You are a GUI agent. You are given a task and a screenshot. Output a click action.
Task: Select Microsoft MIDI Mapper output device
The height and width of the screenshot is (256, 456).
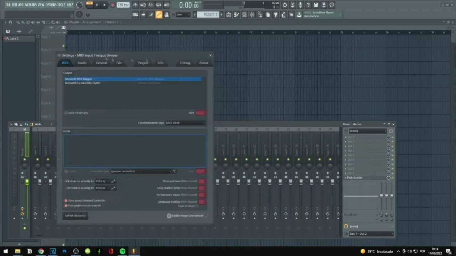[133, 79]
